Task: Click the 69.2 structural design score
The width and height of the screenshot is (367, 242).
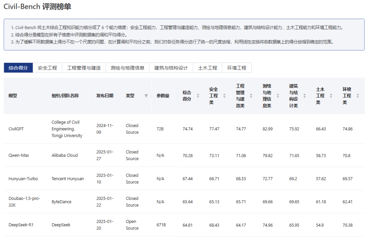Action: [293, 179]
